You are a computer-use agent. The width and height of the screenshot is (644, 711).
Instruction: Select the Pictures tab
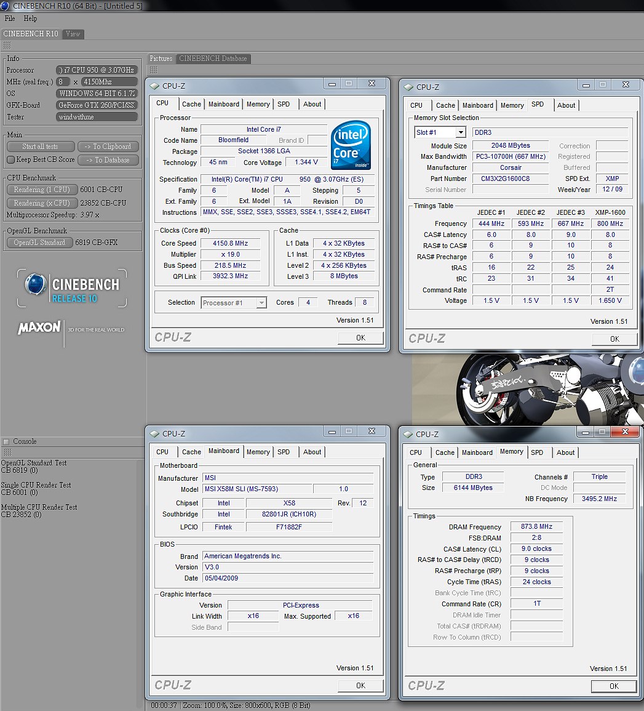161,58
